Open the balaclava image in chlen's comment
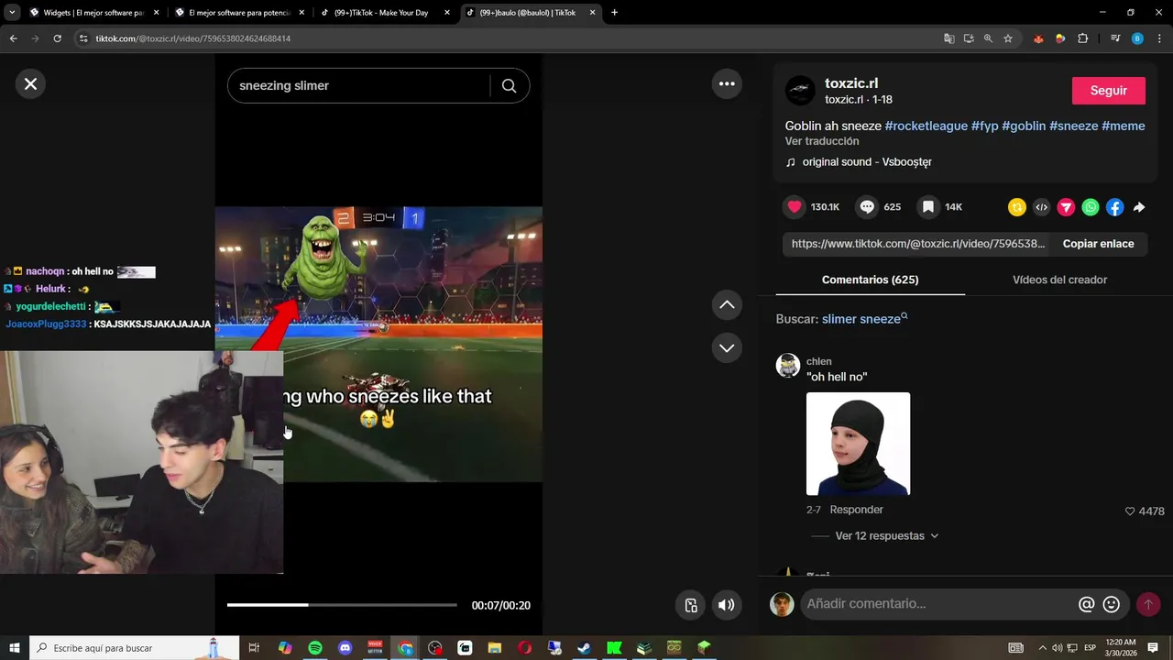The height and width of the screenshot is (660, 1173). [858, 444]
